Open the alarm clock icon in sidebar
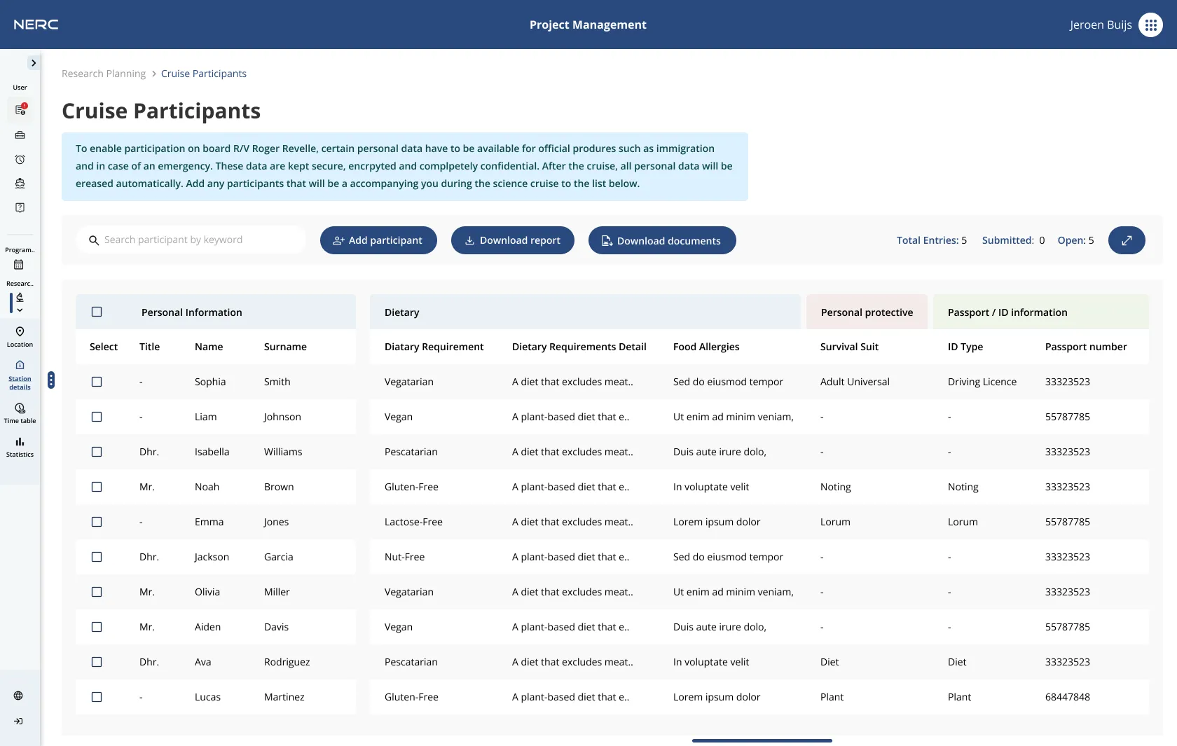The image size is (1177, 746). click(x=20, y=160)
